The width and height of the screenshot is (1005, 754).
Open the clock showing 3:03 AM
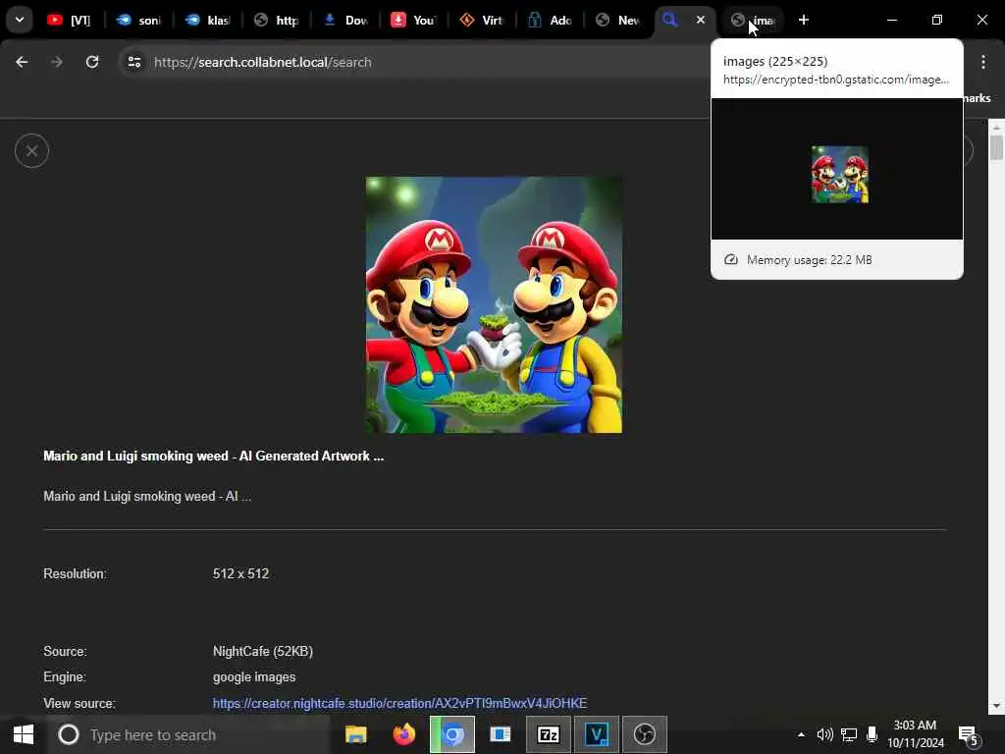[916, 734]
